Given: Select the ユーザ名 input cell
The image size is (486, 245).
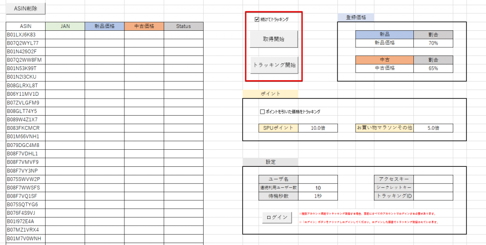Looking at the screenshot, I should tap(318, 179).
